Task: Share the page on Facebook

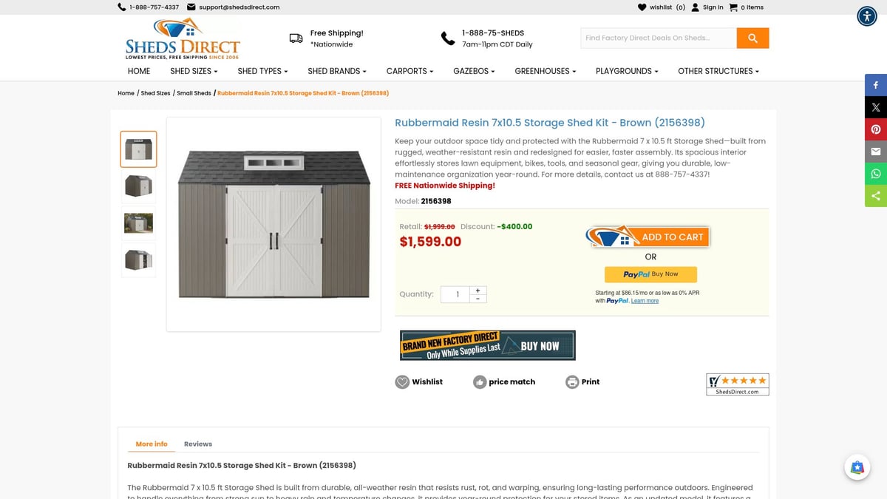Action: point(876,85)
